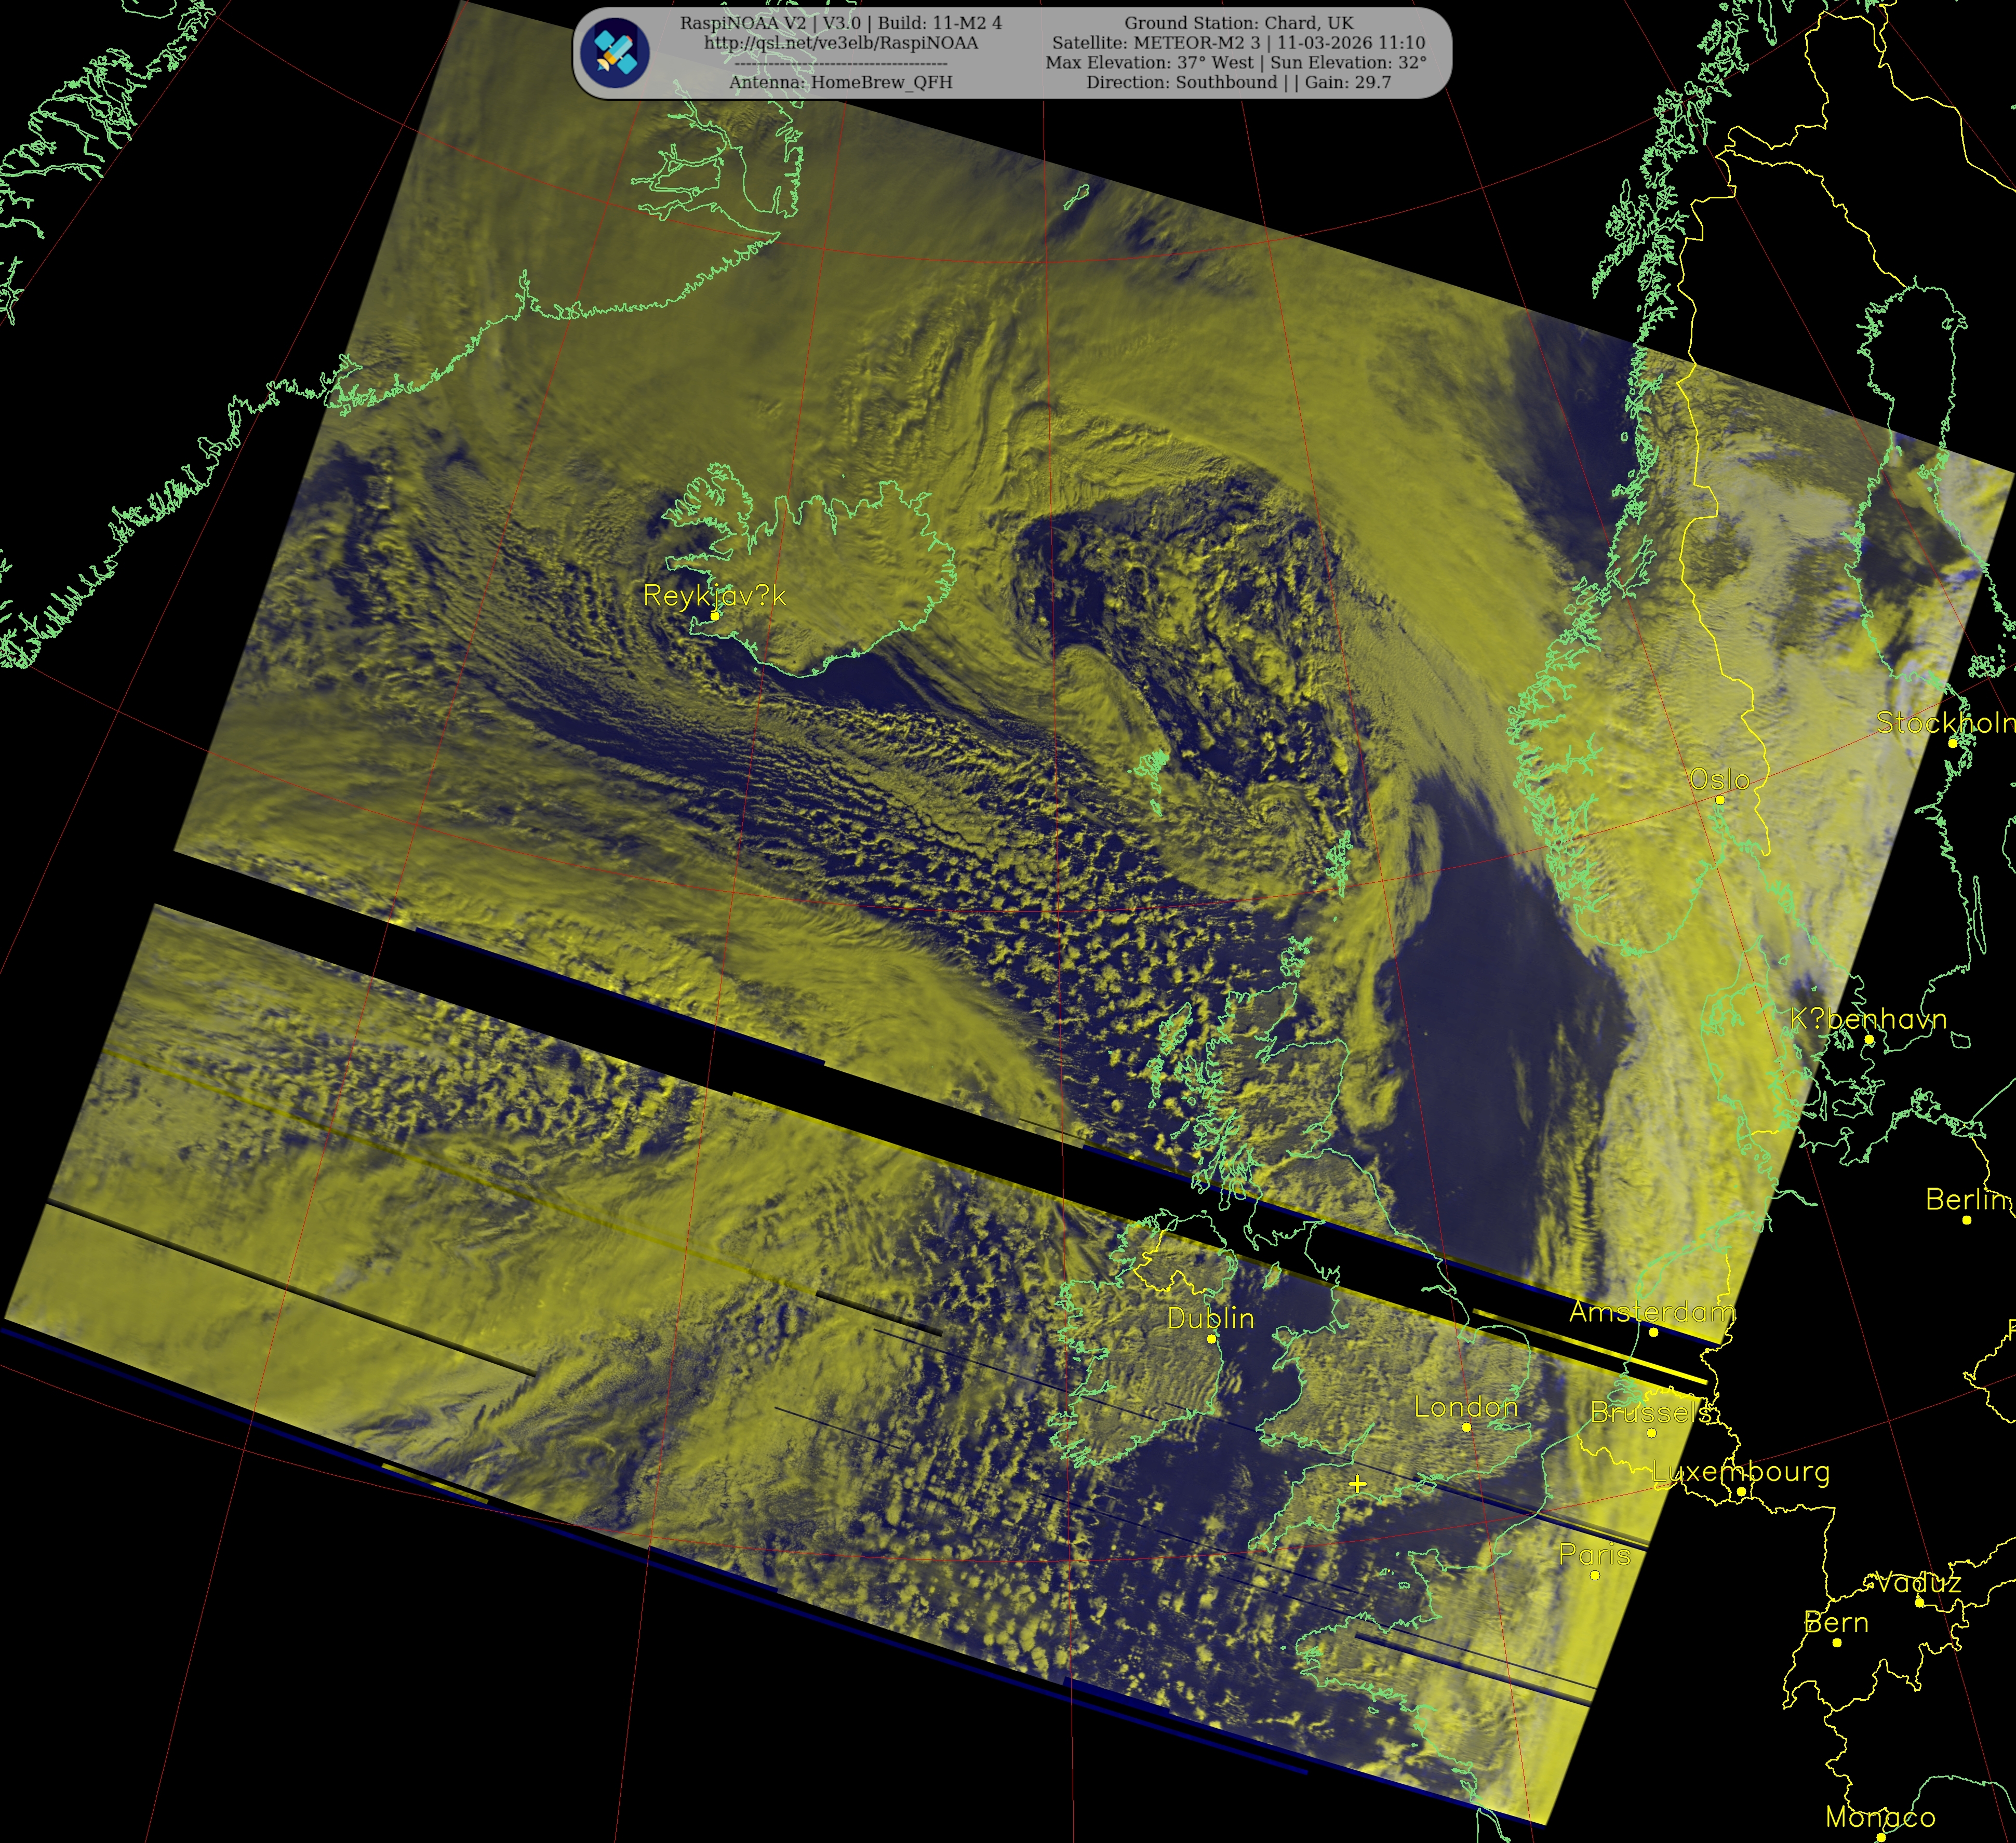Click the Paris city marker dot
Image resolution: width=2016 pixels, height=1843 pixels.
coord(1594,1576)
